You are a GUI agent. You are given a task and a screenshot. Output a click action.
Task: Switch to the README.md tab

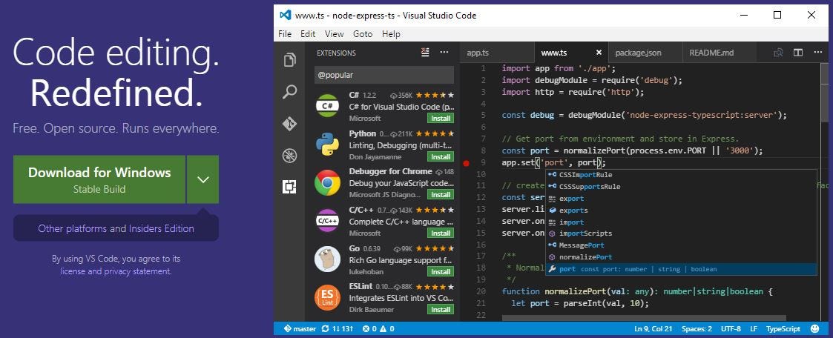click(x=719, y=53)
